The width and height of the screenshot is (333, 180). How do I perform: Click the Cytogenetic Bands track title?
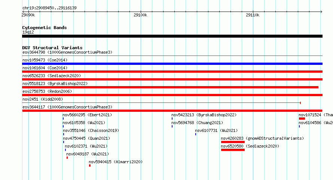tap(45, 28)
